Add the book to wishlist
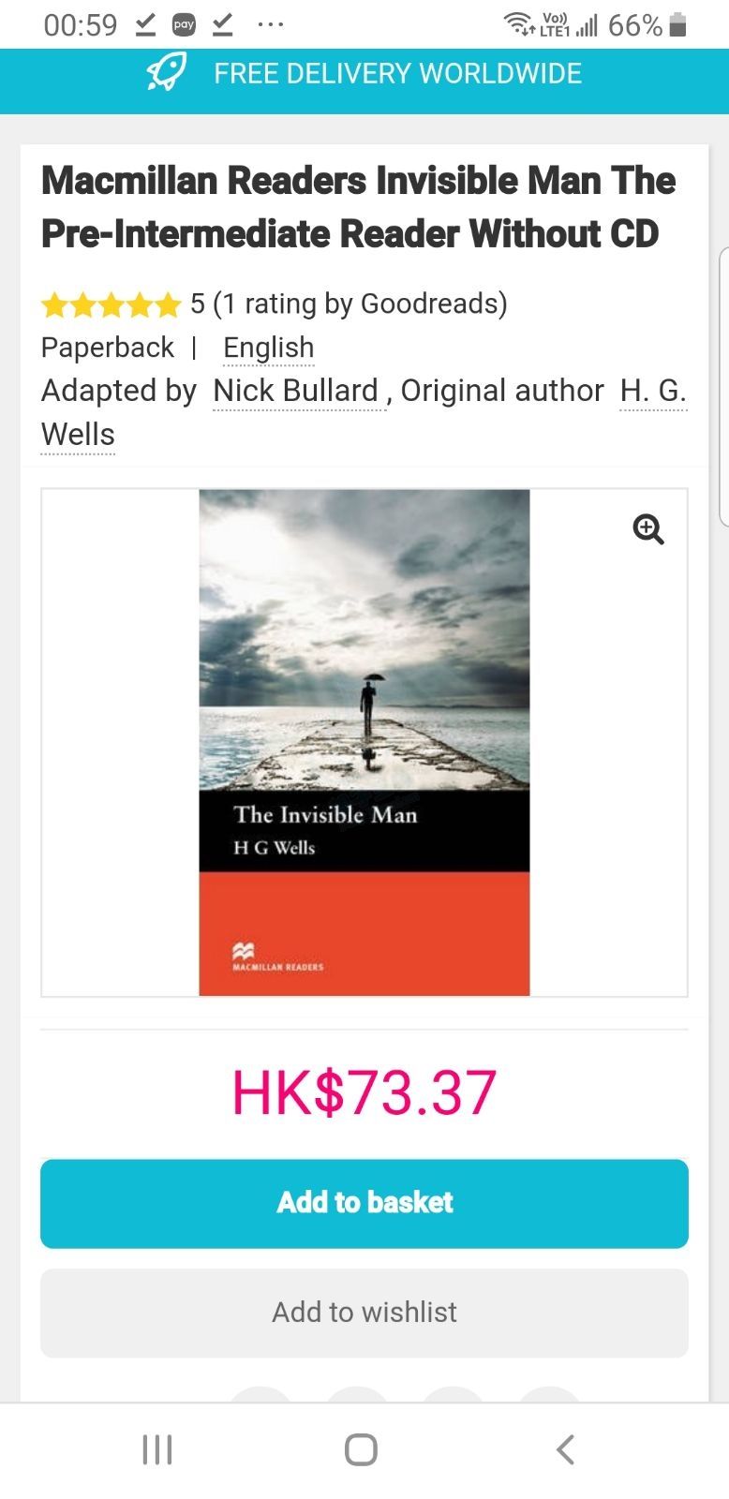The width and height of the screenshot is (729, 1499). (x=364, y=1313)
